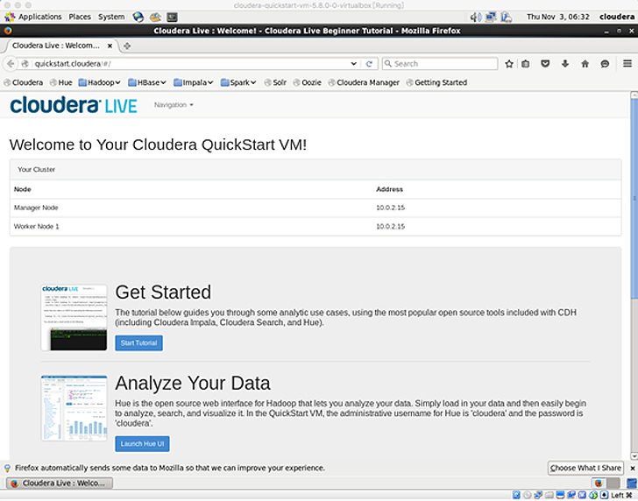The height and width of the screenshot is (501, 638).
Task: Launch web browser from GNOME panel globe icon
Action: coord(138,17)
